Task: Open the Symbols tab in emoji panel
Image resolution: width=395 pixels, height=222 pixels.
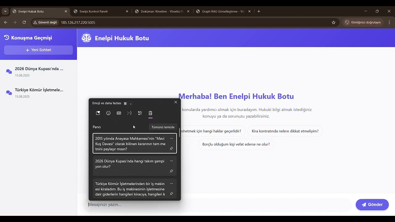Action: pos(140,113)
